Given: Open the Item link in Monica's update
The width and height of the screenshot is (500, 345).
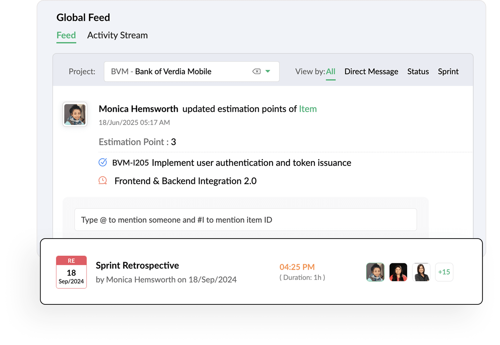Looking at the screenshot, I should click(x=308, y=109).
